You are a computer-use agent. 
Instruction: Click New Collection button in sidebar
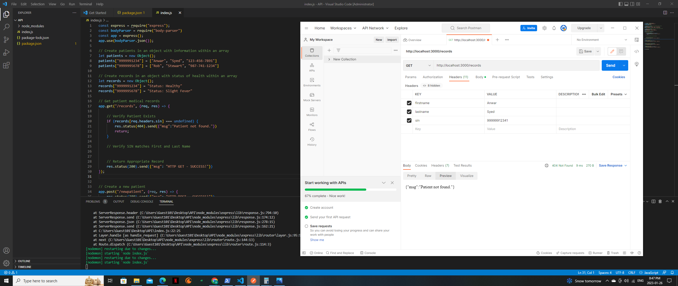(x=344, y=59)
